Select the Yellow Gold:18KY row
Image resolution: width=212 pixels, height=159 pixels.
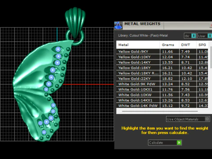pos(162,68)
